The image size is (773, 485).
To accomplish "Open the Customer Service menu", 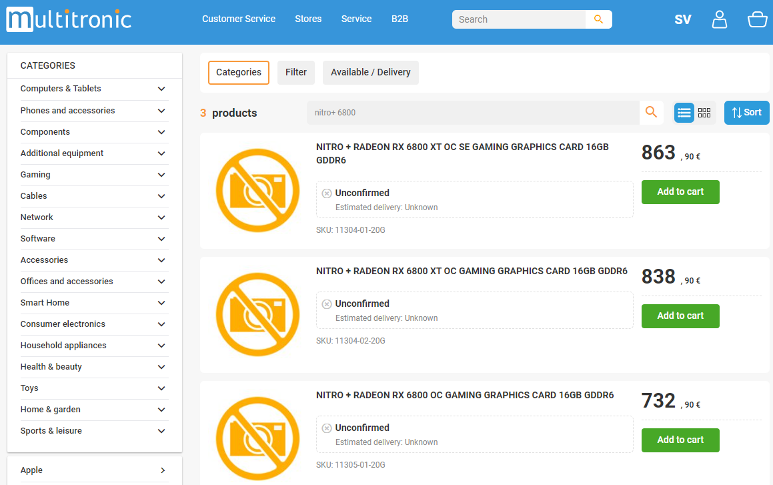I will [239, 19].
